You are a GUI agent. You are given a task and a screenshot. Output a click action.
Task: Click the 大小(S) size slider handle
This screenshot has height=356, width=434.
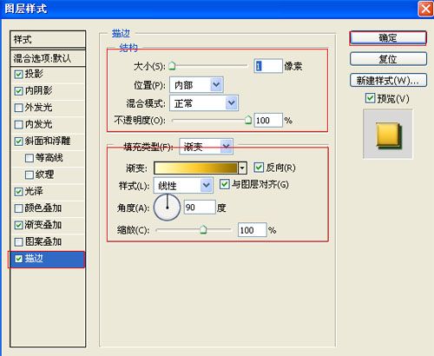point(172,66)
